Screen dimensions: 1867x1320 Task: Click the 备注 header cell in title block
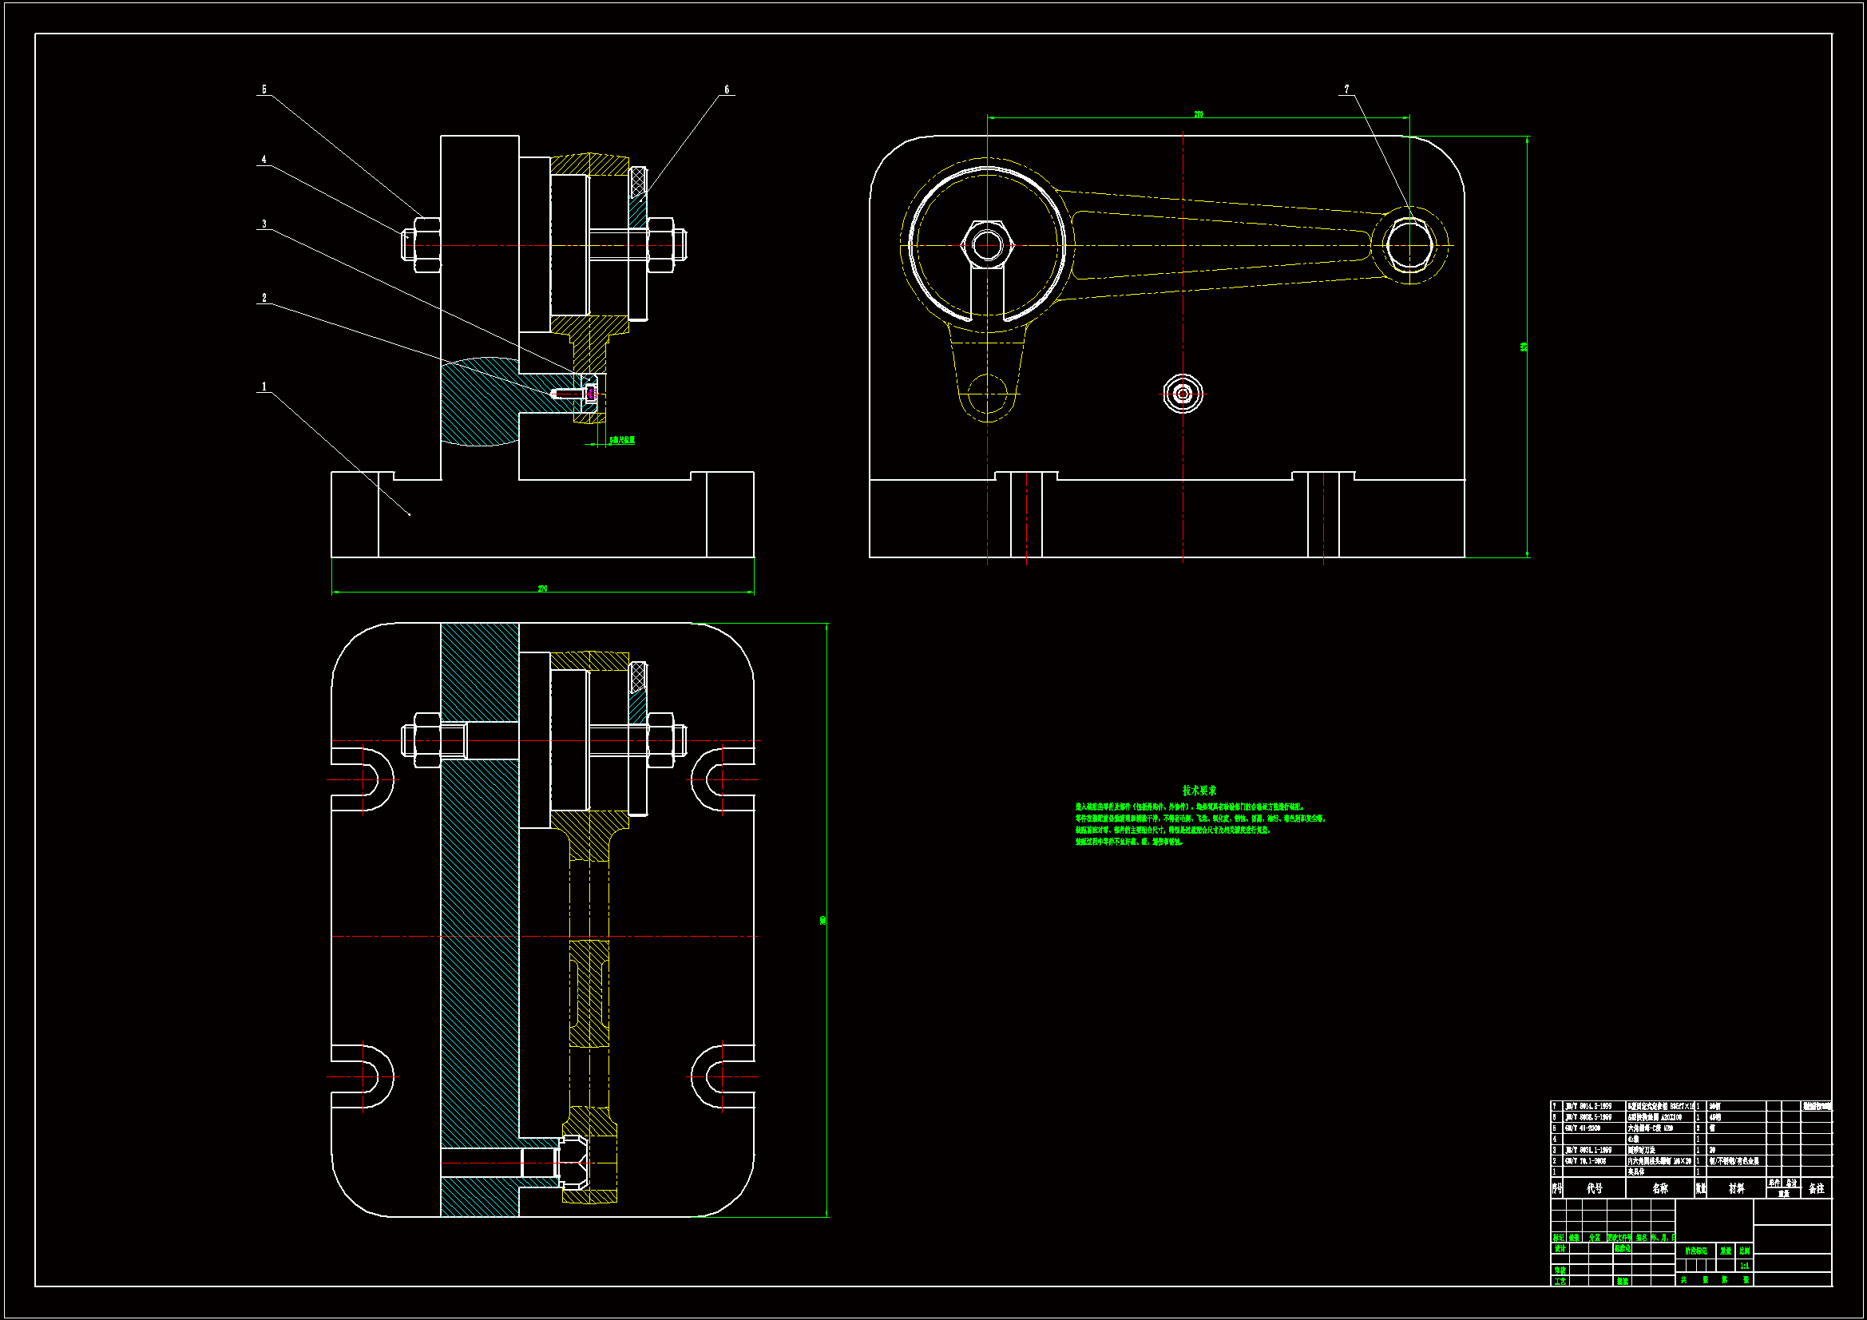click(1816, 1188)
